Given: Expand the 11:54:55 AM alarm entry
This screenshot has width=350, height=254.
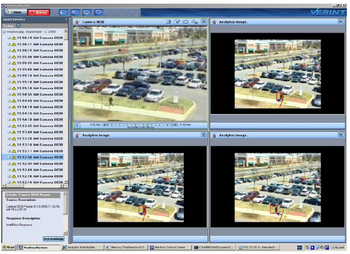Looking at the screenshot, I should tap(9, 94).
